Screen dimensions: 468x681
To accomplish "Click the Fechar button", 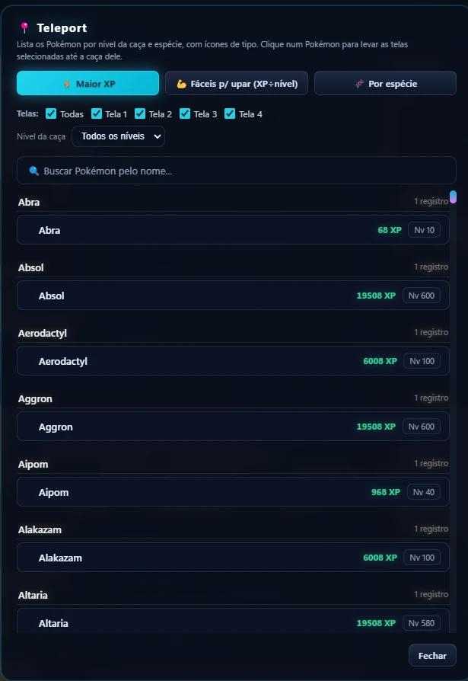I will pos(432,655).
